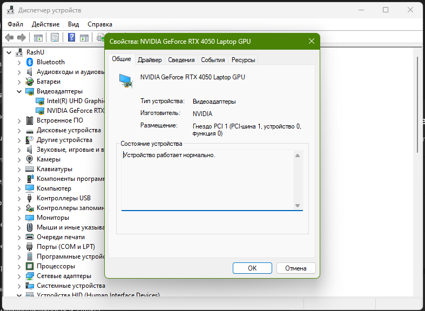425x311 pixels.
Task: Click the blue question mark Help icon
Action: (72, 37)
